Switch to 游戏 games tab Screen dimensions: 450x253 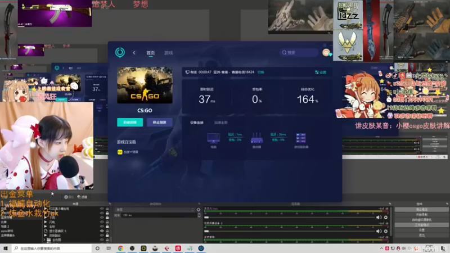point(168,53)
